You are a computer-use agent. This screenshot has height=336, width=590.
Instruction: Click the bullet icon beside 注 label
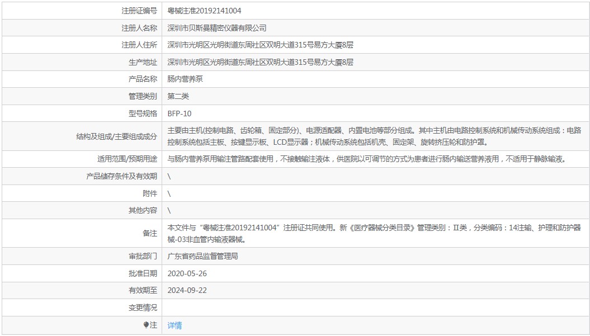pos(146,325)
